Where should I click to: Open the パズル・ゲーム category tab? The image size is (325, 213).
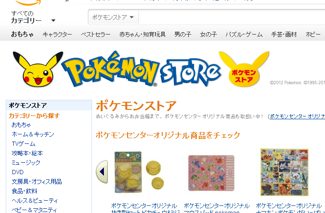[x=244, y=35]
